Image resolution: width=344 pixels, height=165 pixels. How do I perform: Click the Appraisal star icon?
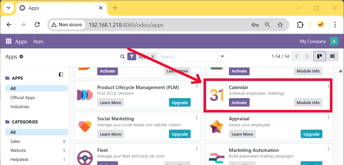pos(217,127)
